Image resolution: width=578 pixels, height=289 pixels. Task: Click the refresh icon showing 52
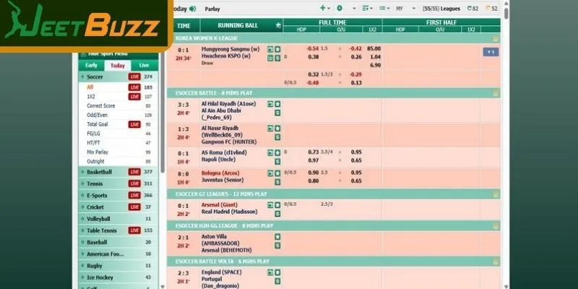point(488,8)
